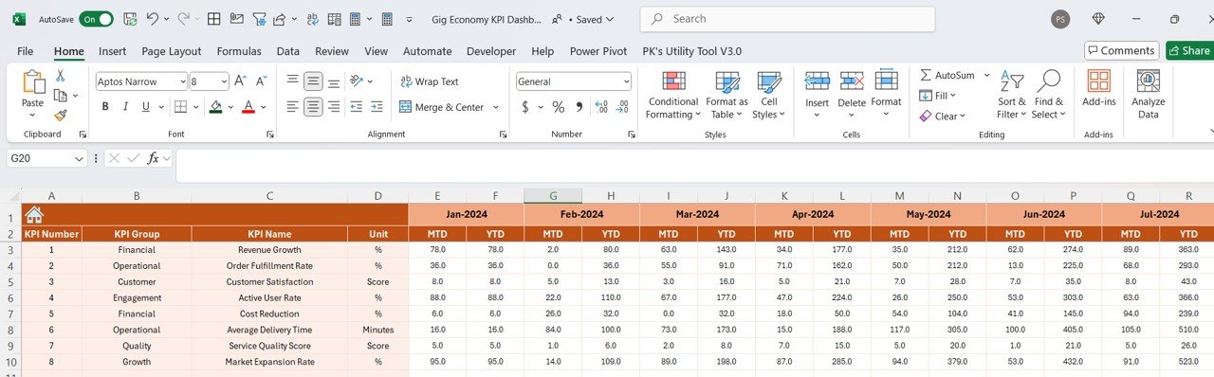Viewport: 1214px width, 377px height.
Task: Expand the Conditional Formatting menu
Action: pos(673,95)
